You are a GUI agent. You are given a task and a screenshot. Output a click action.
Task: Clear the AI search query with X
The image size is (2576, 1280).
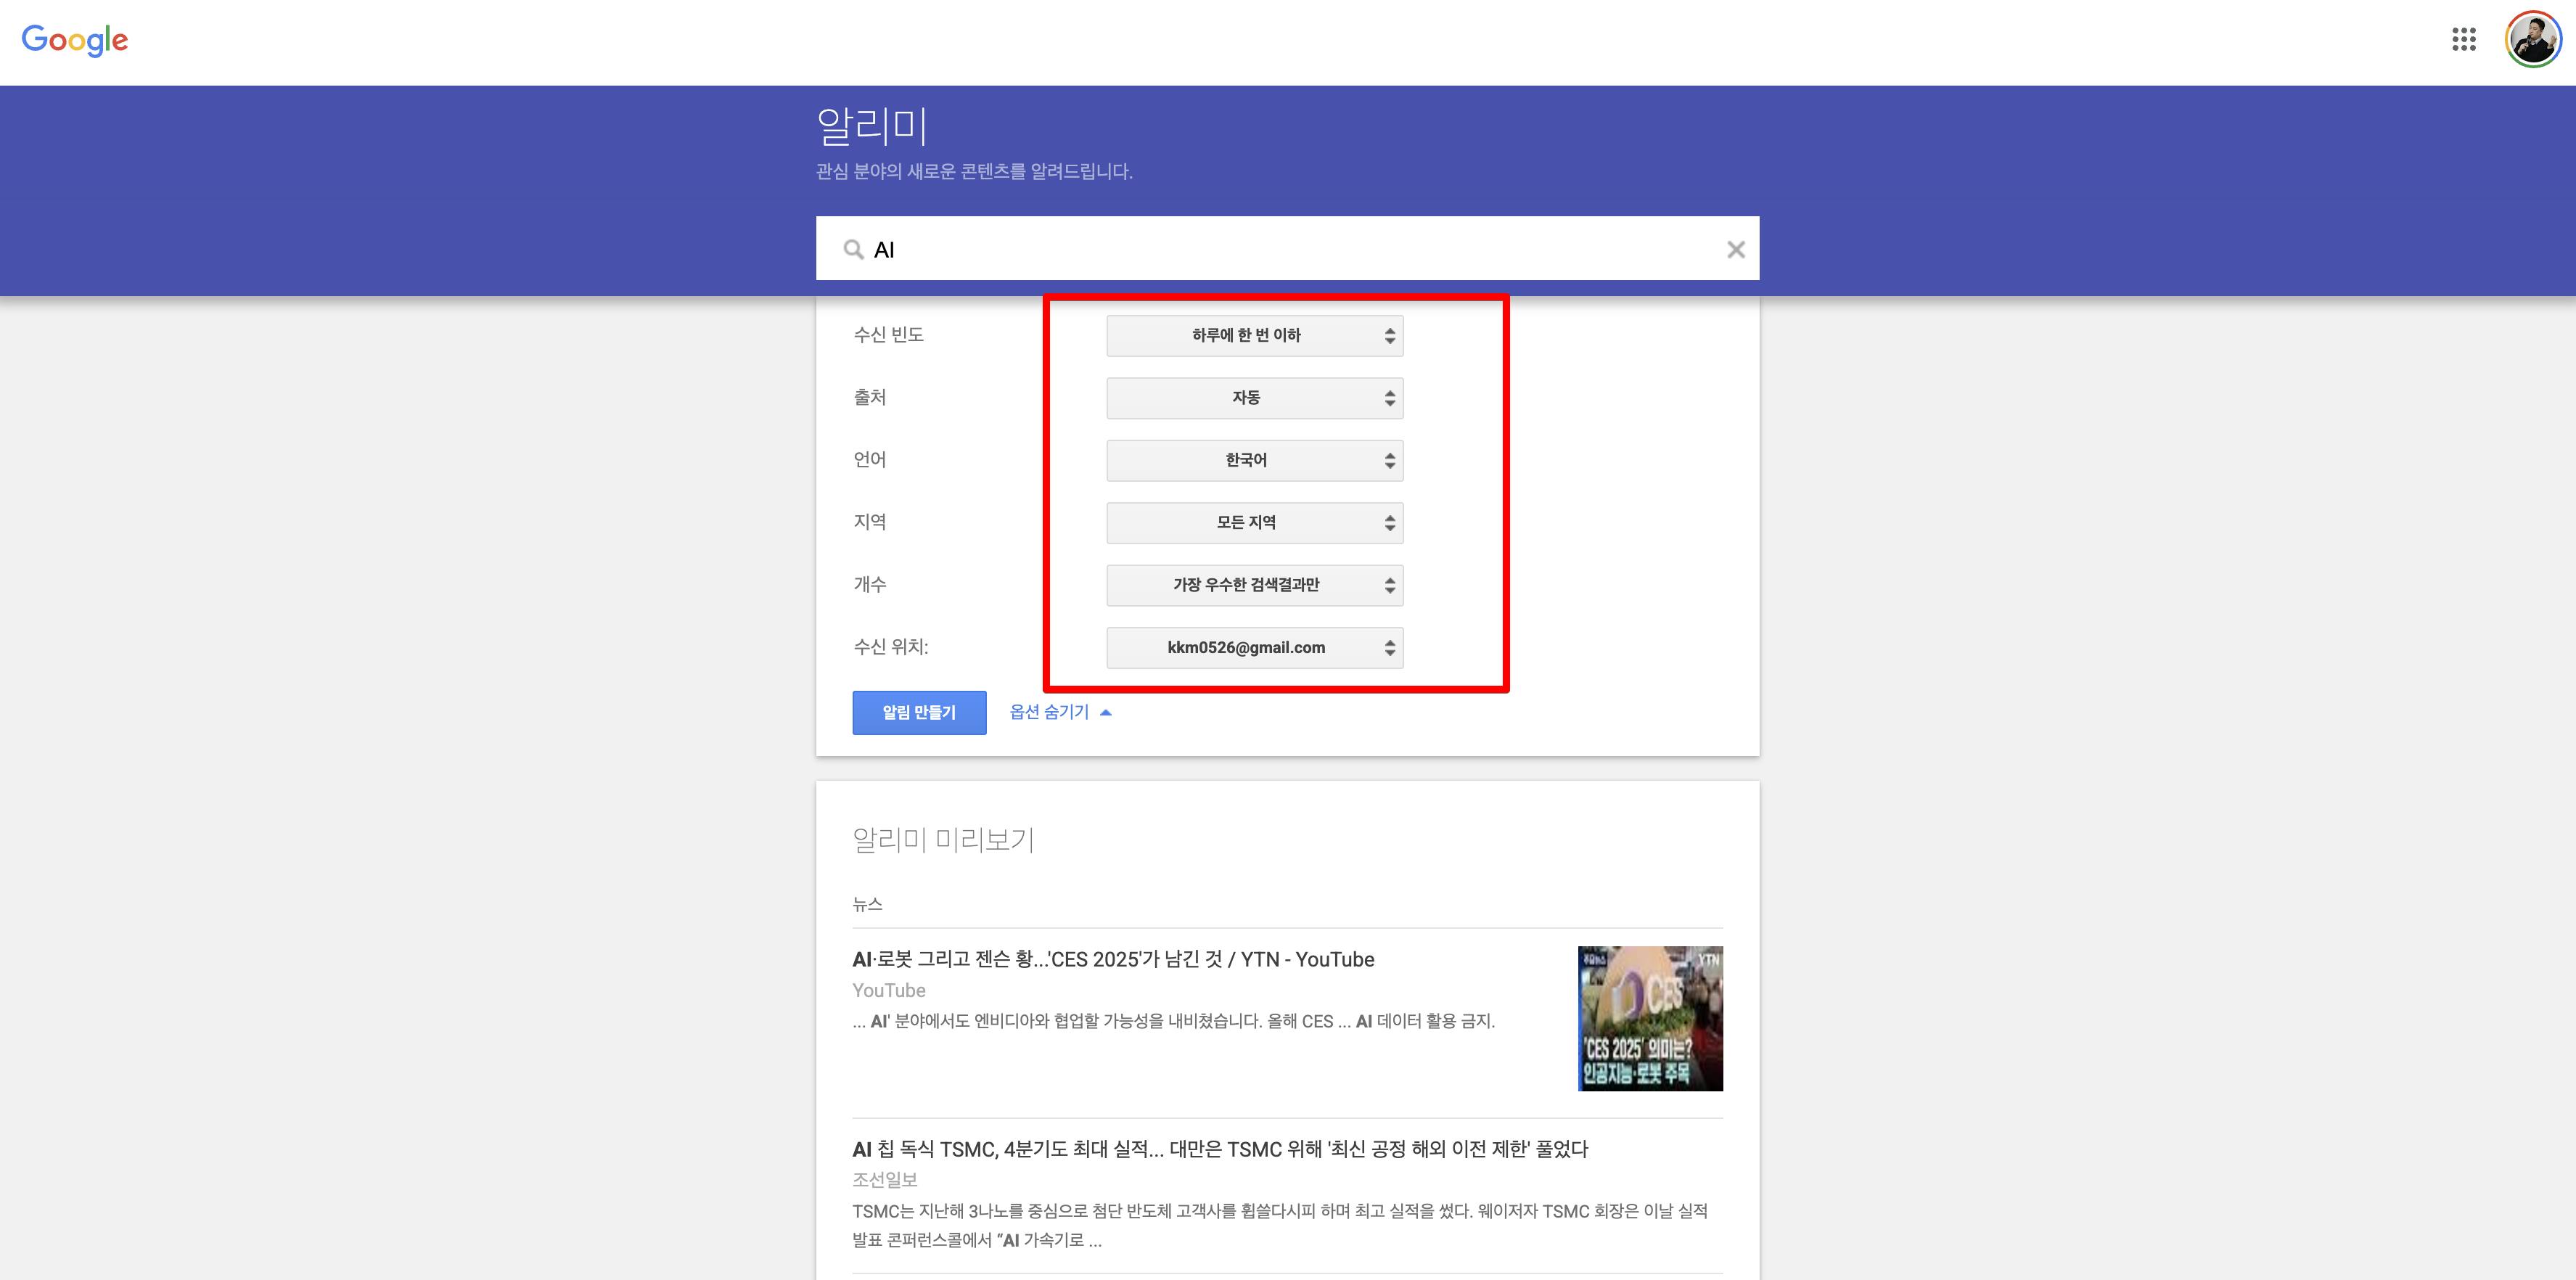tap(1736, 249)
